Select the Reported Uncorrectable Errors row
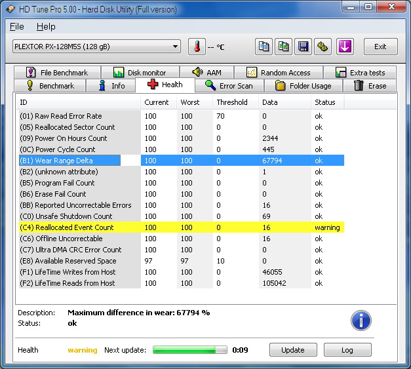This screenshot has height=369, width=411. 182,205
